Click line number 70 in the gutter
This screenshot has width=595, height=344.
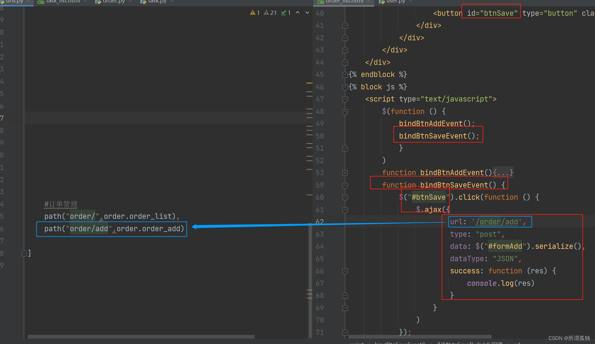320,320
